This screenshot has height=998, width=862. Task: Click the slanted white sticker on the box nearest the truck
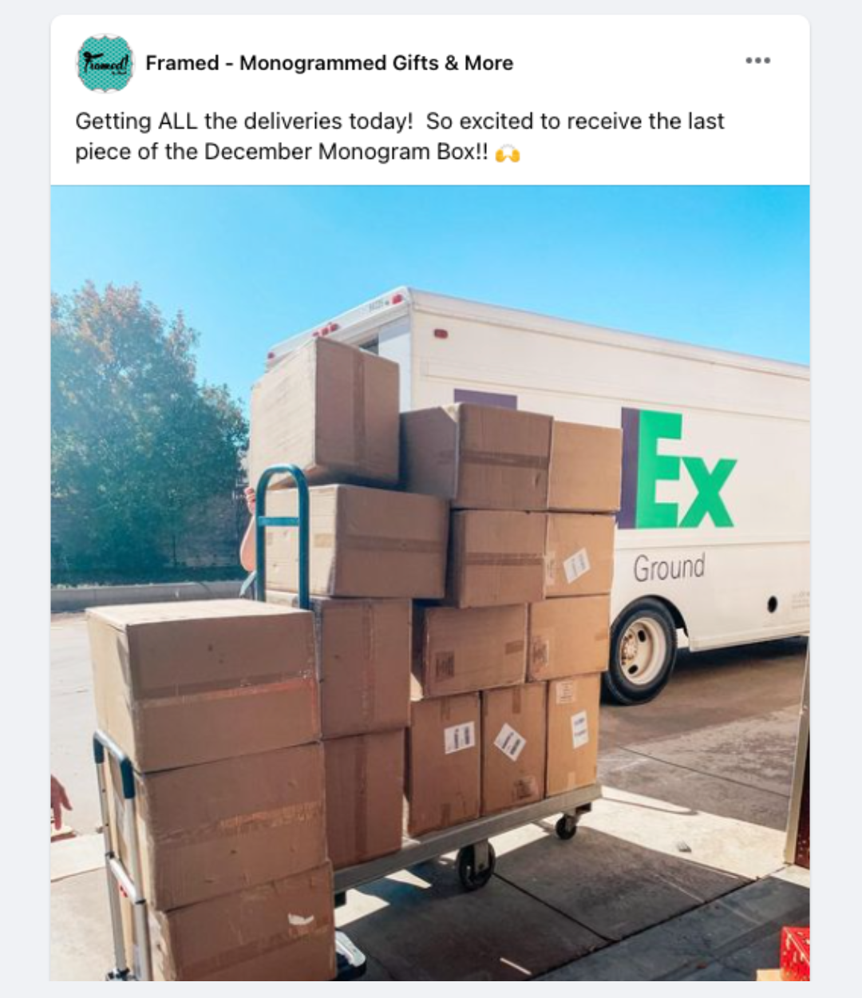pyautogui.click(x=576, y=566)
